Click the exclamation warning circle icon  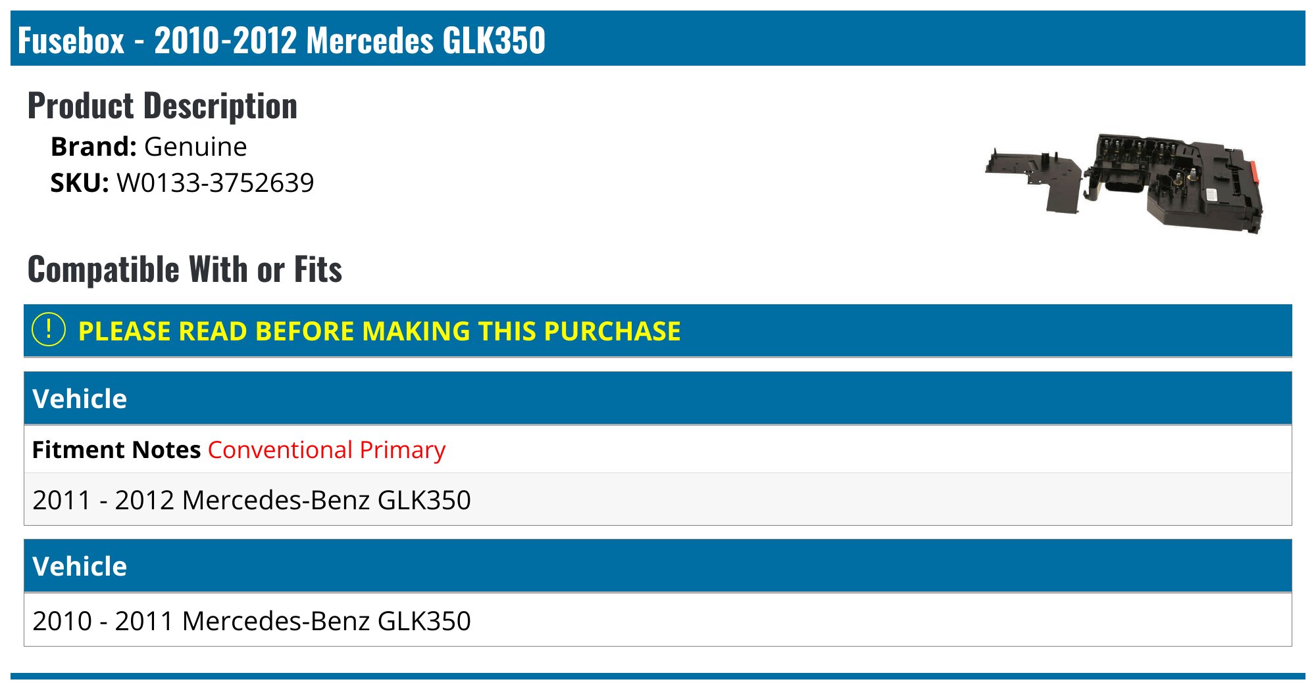pos(49,330)
